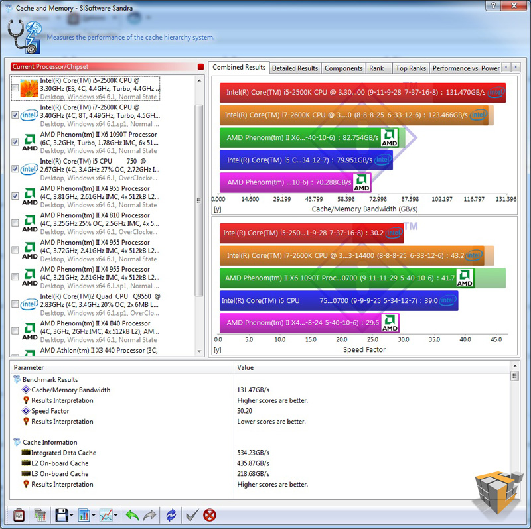Open the dropdown arrow next to the save icon
Viewport: 531px width, 529px height.
click(x=72, y=516)
